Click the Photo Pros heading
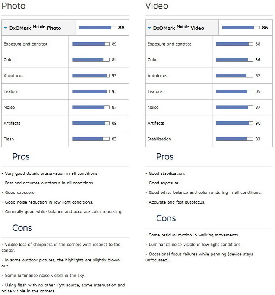This screenshot has height=295, width=275. tap(21, 156)
